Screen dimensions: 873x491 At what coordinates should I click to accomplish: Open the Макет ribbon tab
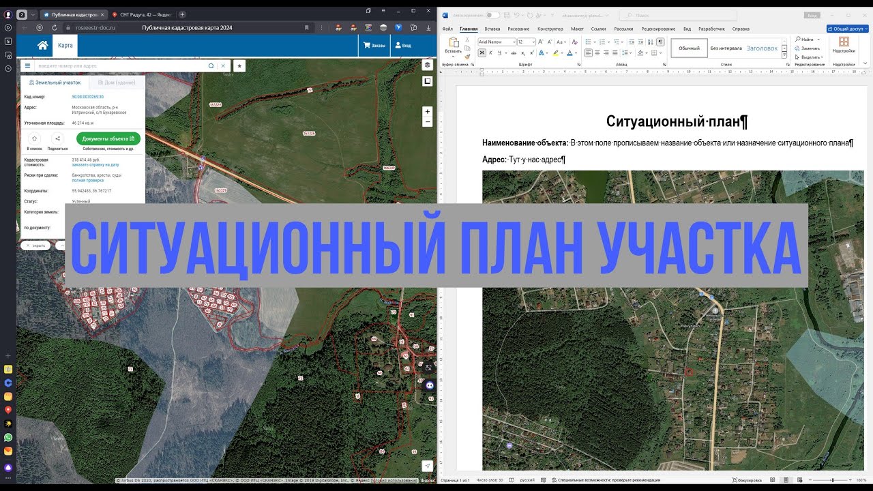coord(577,29)
